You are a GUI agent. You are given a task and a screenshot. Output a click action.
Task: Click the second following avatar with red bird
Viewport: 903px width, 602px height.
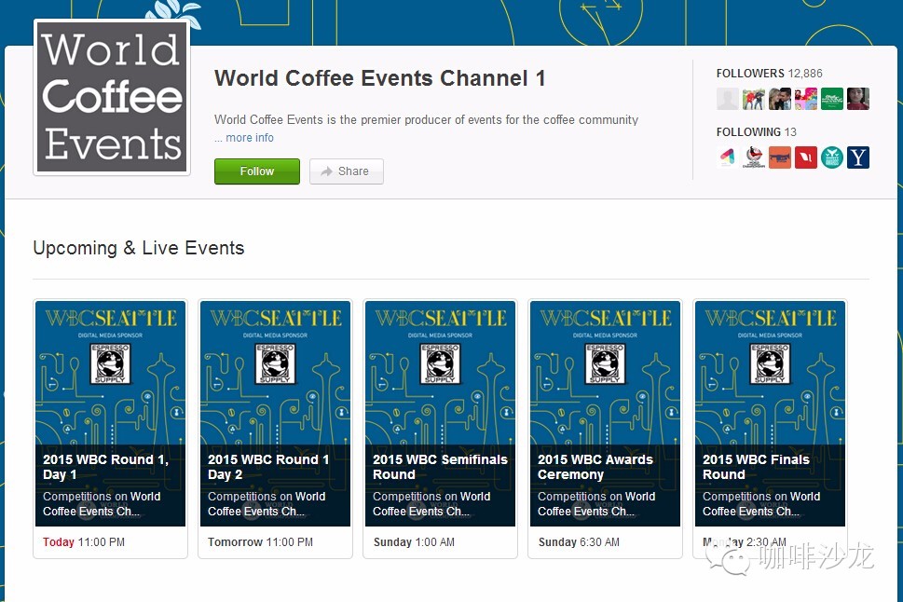click(753, 157)
